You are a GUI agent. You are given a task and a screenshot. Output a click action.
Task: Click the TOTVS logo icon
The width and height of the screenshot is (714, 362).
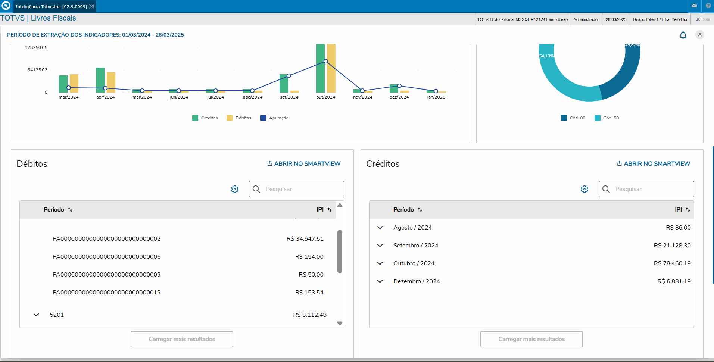[x=6, y=6]
